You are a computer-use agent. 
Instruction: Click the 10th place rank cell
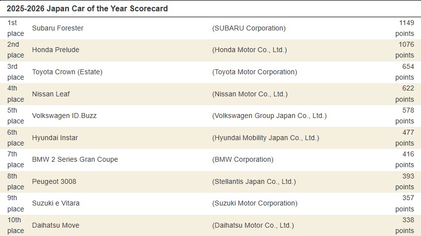point(16,225)
